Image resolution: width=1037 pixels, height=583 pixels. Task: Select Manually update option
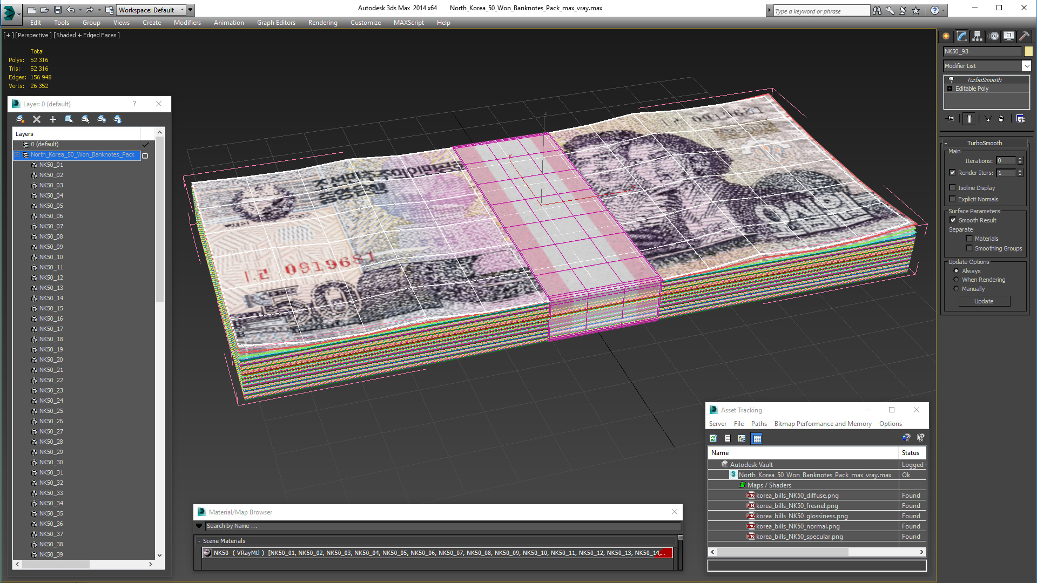[x=956, y=289]
